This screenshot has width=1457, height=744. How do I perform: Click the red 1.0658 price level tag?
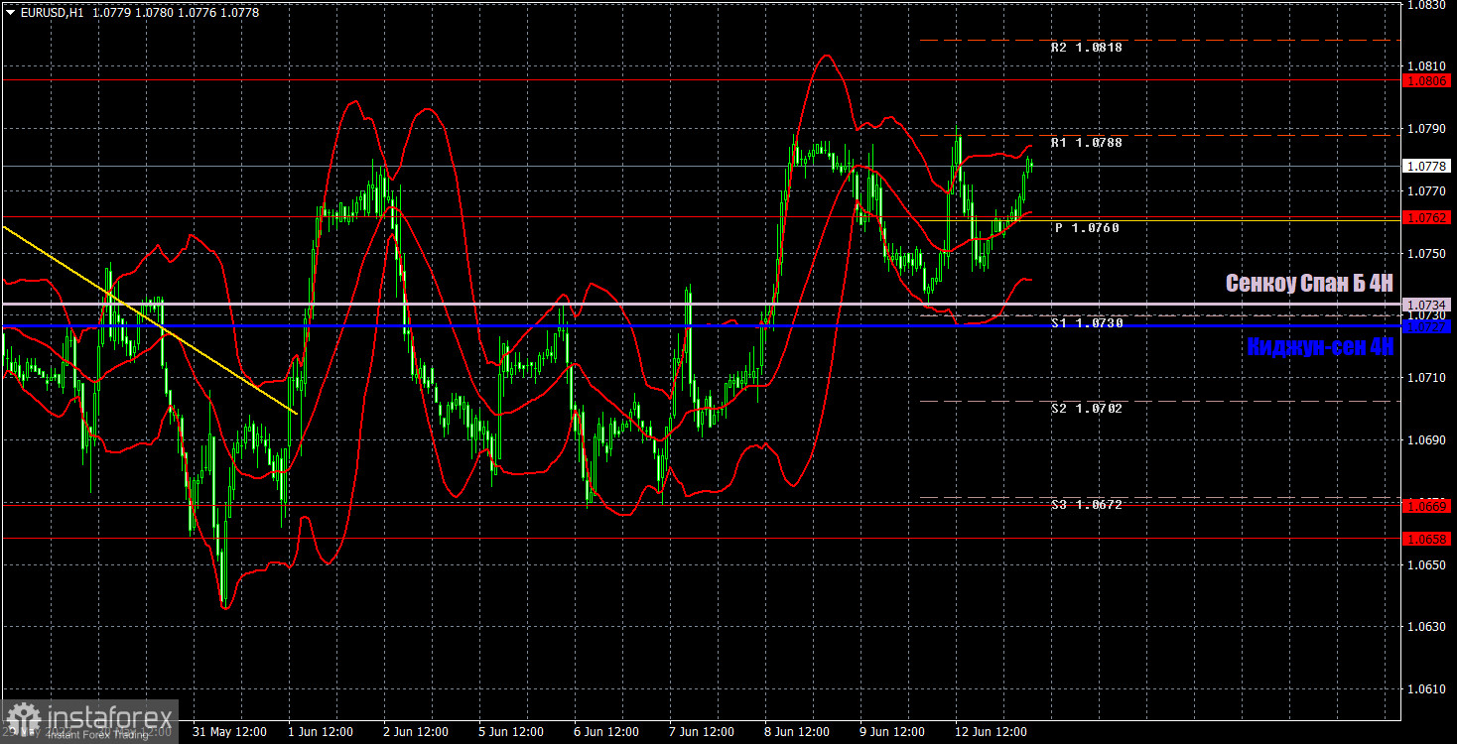[1427, 539]
